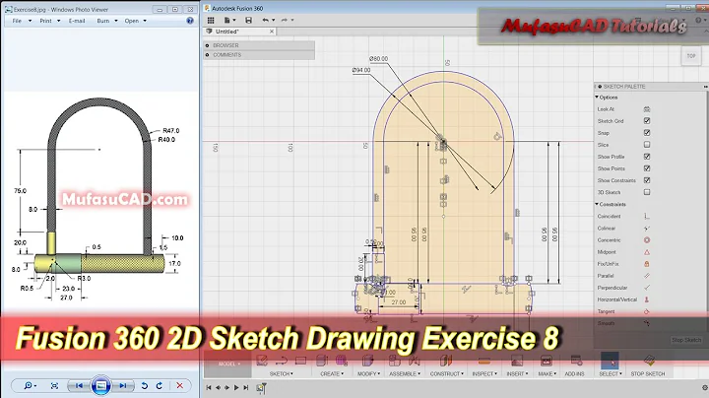709x398 pixels.
Task: Select the Midpoint constraint icon
Action: [647, 252]
